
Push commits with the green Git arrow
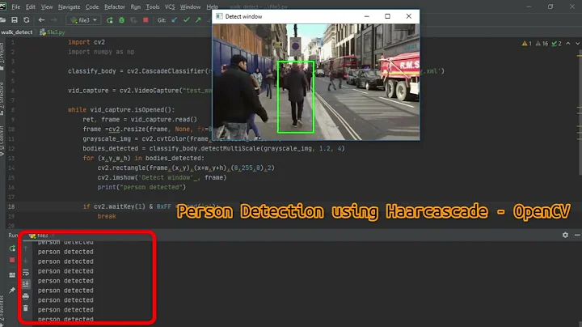tap(198, 20)
